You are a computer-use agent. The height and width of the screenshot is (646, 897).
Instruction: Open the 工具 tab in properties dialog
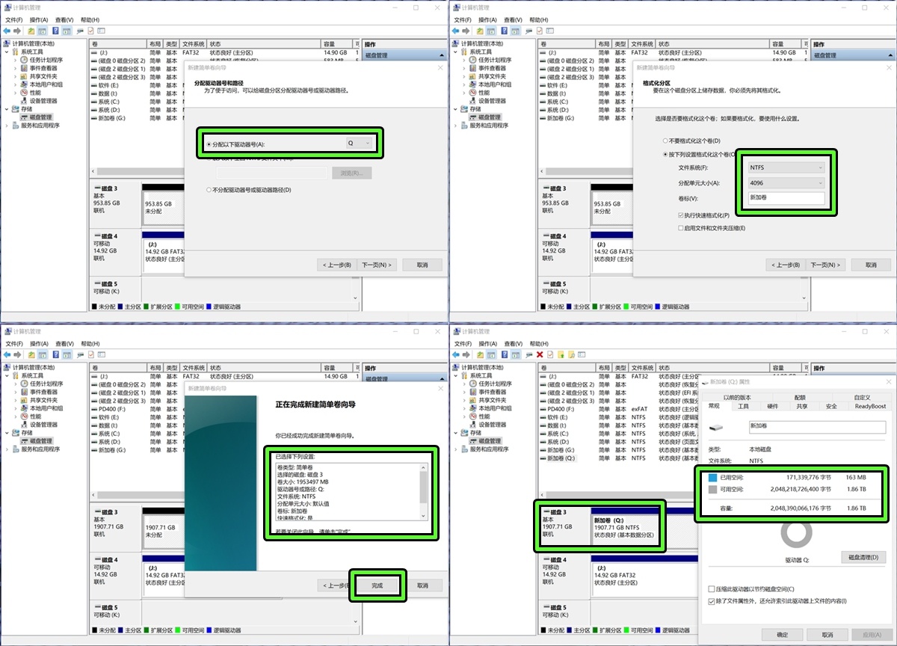pyautogui.click(x=743, y=406)
